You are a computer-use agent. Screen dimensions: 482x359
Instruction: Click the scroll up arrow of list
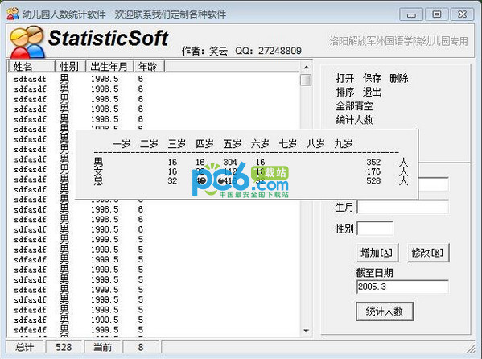(306, 67)
